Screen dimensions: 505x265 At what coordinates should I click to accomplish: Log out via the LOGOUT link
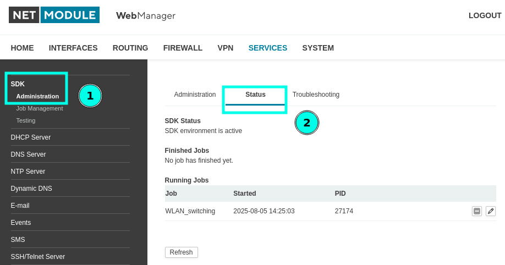[485, 15]
